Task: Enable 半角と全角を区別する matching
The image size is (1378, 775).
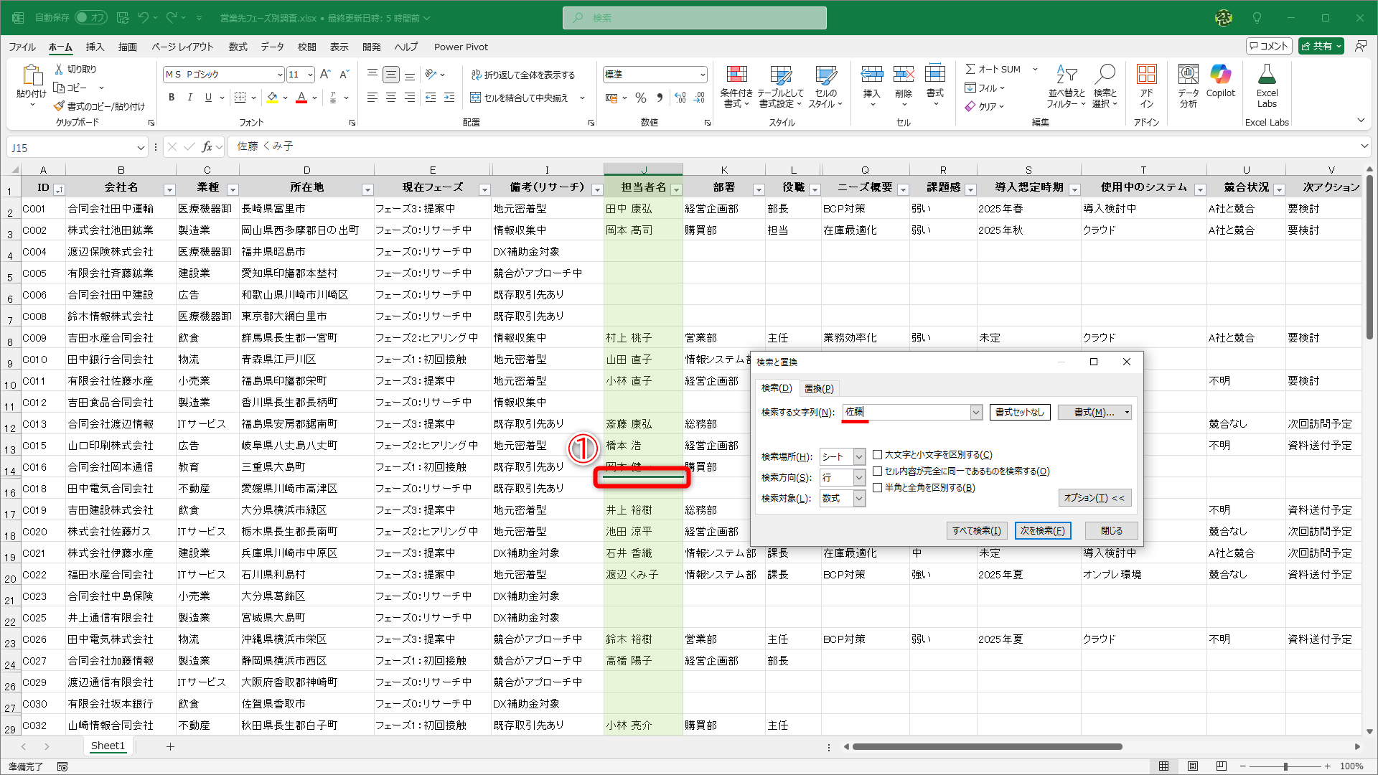Action: tap(878, 487)
